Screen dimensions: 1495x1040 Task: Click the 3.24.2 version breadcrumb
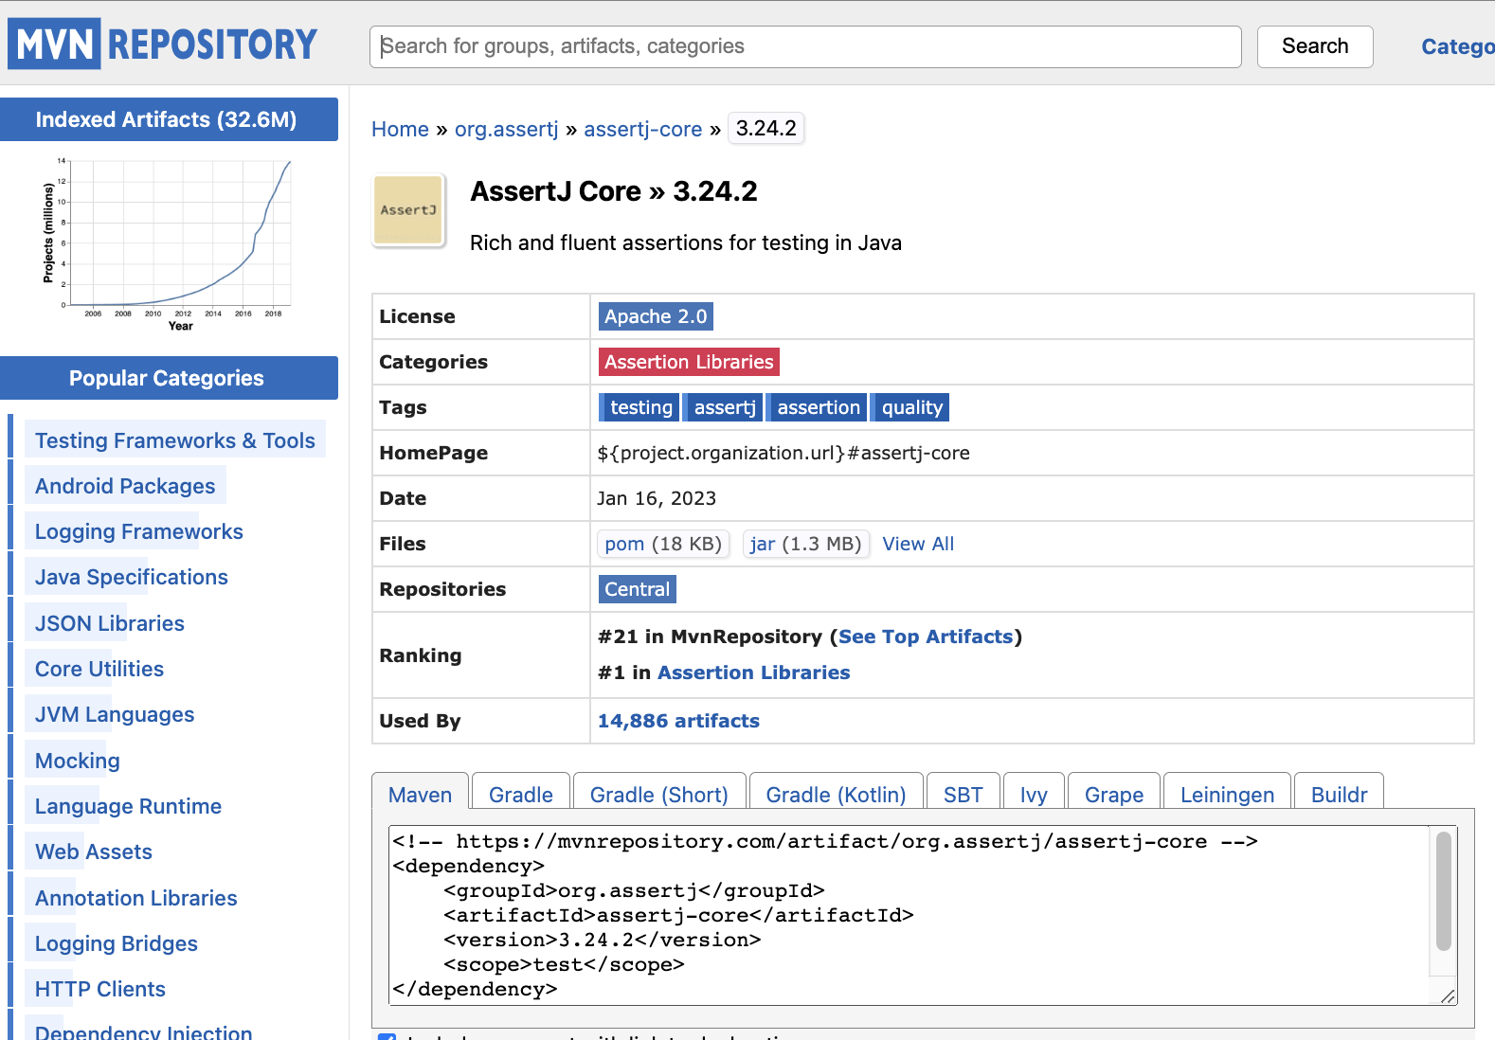tap(766, 128)
